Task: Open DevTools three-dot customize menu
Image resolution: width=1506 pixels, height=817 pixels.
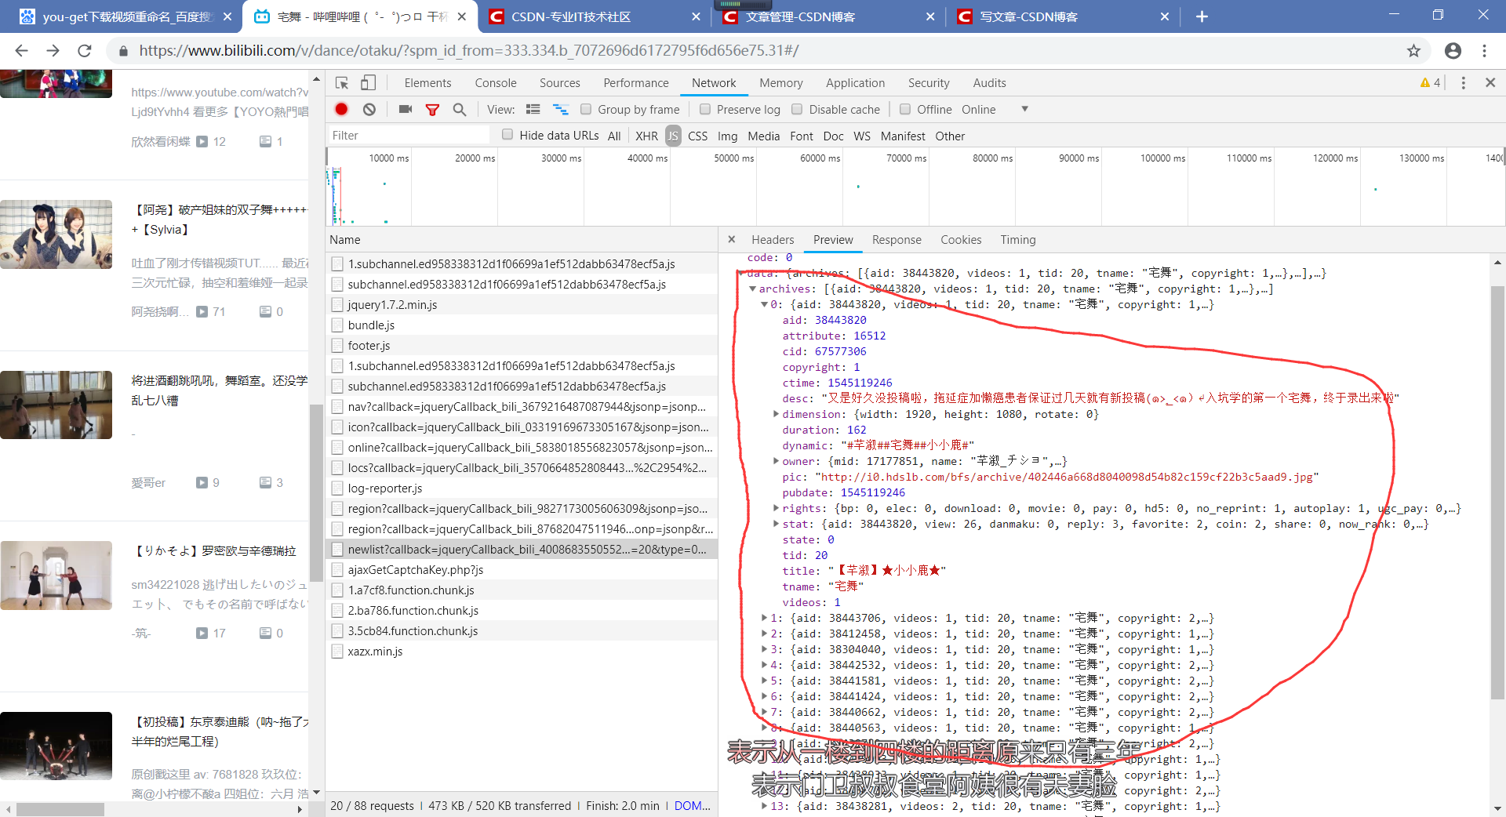Action: tap(1463, 82)
